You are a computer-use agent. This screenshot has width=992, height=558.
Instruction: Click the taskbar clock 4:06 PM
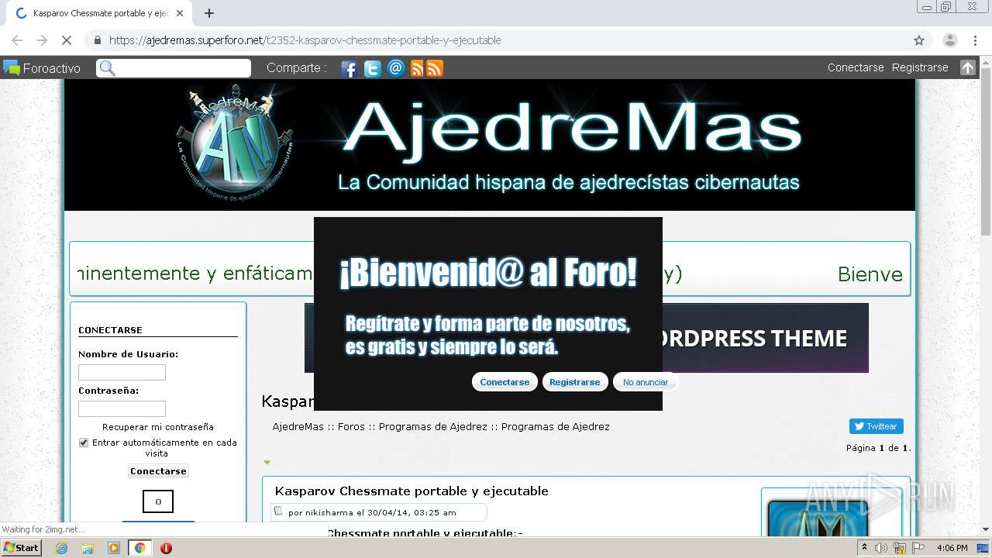(952, 548)
